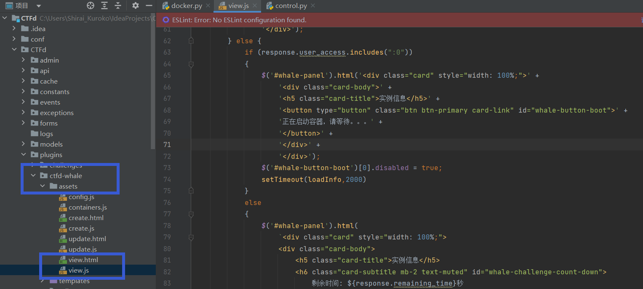This screenshot has height=289, width=643.
Task: Click the locate/select opened file icon
Action: (91, 5)
